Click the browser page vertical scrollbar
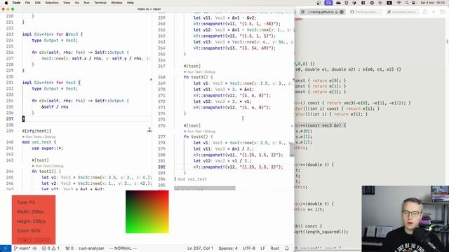 tap(448, 41)
